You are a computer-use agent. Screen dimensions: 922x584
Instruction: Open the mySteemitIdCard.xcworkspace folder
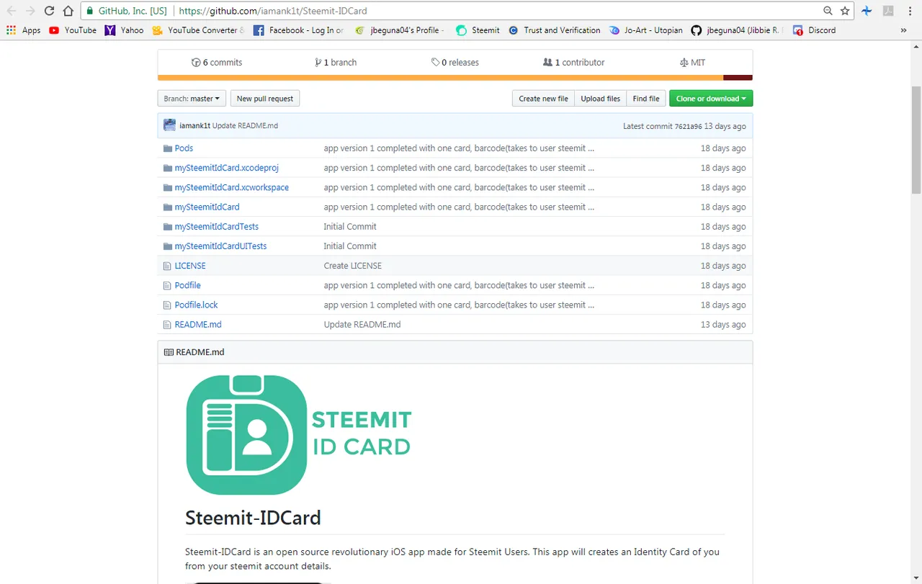tap(231, 187)
